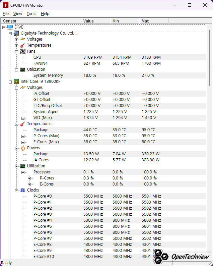Expand the motherboard Voltages node
Image resolution: width=213 pixels, height=266 pixels.
(16, 40)
